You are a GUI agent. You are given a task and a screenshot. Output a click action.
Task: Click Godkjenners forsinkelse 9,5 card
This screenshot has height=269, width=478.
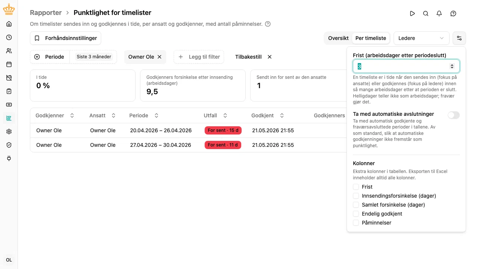(193, 86)
